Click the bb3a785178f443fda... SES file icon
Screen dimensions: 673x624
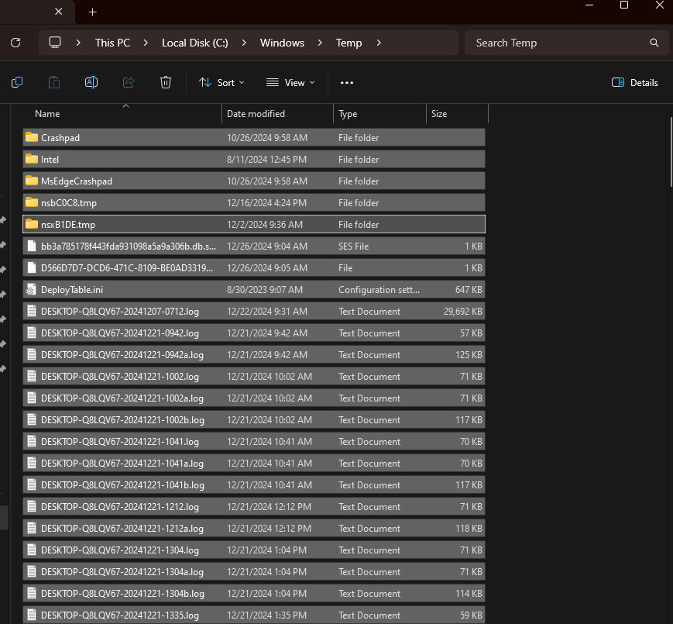tap(31, 246)
